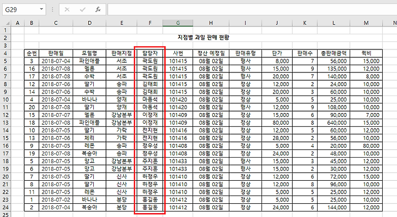Select row 24 header
The image size is (397, 217).
coord(6,208)
